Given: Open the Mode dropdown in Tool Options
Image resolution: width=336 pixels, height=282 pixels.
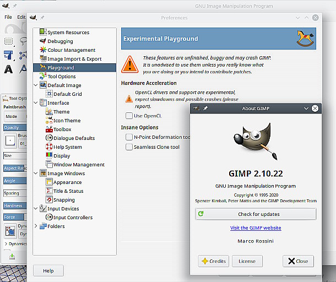Looking at the screenshot, I should pos(15,116).
